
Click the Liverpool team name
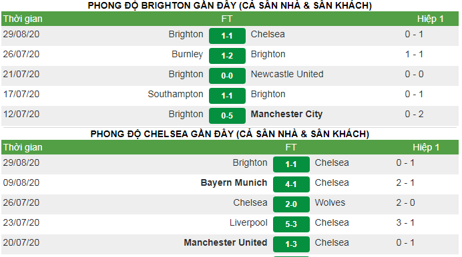(248, 222)
